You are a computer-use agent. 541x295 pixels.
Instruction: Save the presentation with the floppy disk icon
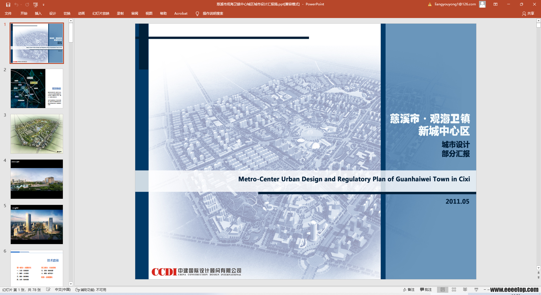click(x=8, y=5)
